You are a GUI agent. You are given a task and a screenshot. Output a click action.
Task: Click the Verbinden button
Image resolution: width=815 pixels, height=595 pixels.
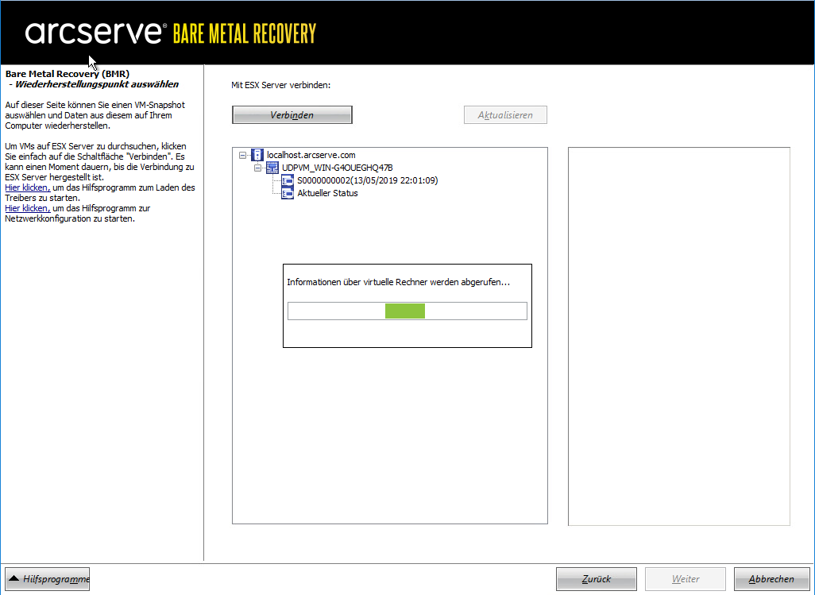click(292, 115)
